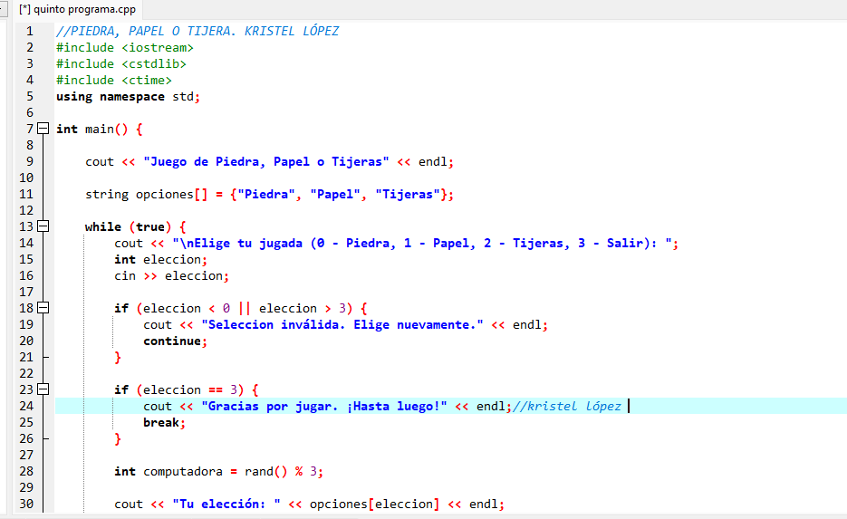Click the "Seleccion inválida" string
The height and width of the screenshot is (519, 847).
tap(342, 324)
